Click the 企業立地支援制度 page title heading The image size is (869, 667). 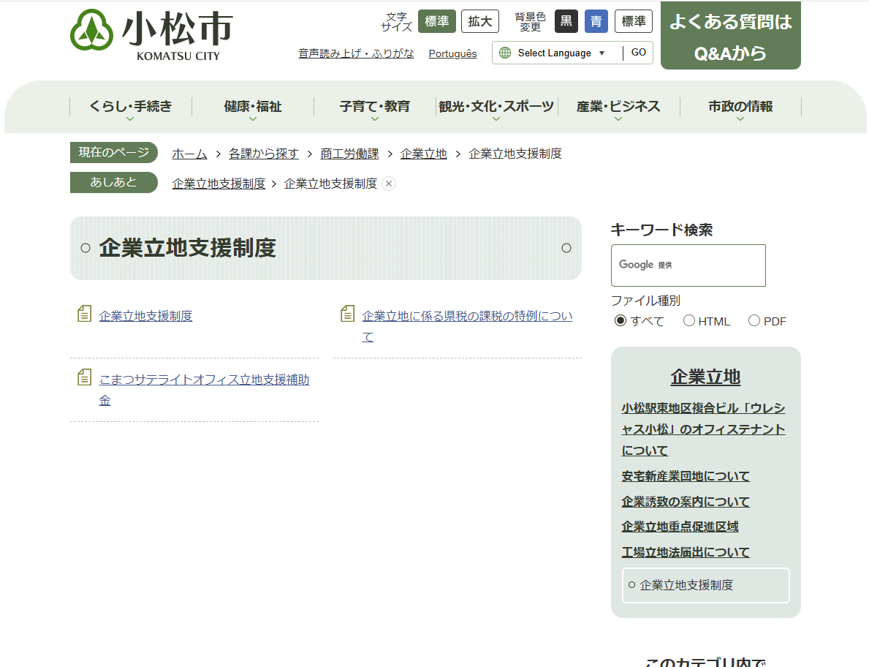[187, 248]
